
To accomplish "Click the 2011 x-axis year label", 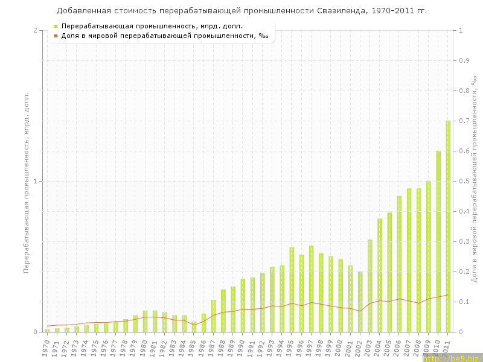I will point(447,348).
